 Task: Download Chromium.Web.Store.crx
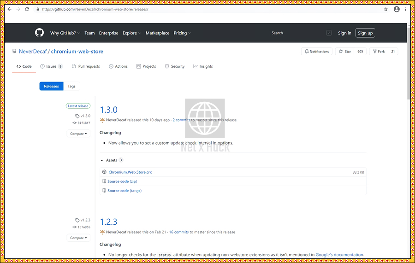[130, 172]
